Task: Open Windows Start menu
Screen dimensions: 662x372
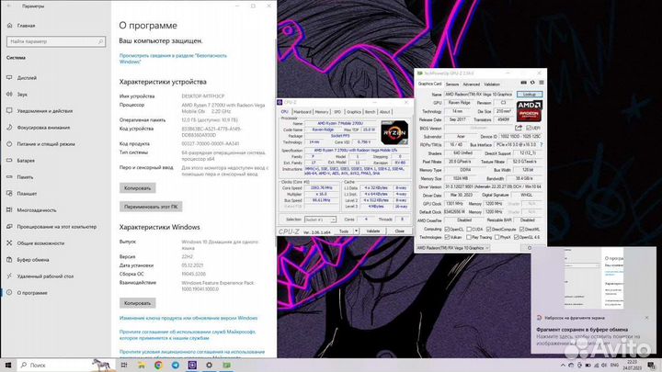Action: 8,366
